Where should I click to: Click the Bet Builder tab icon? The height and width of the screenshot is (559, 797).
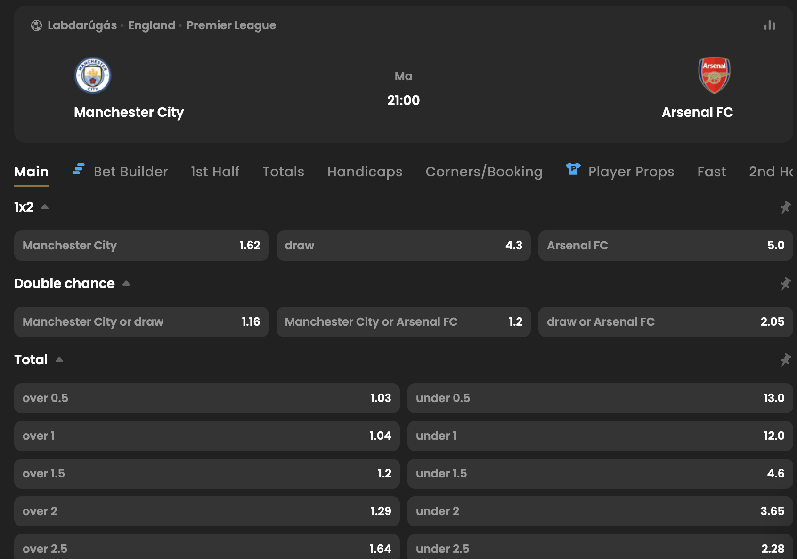[78, 169]
